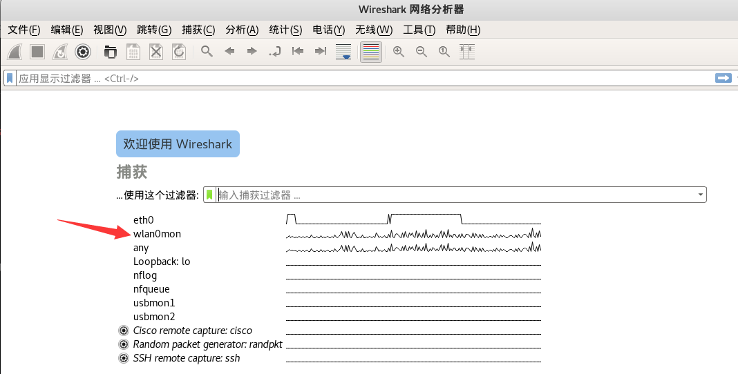Click the find packet magnifier icon
Viewport: 738px width, 374px height.
[x=207, y=52]
